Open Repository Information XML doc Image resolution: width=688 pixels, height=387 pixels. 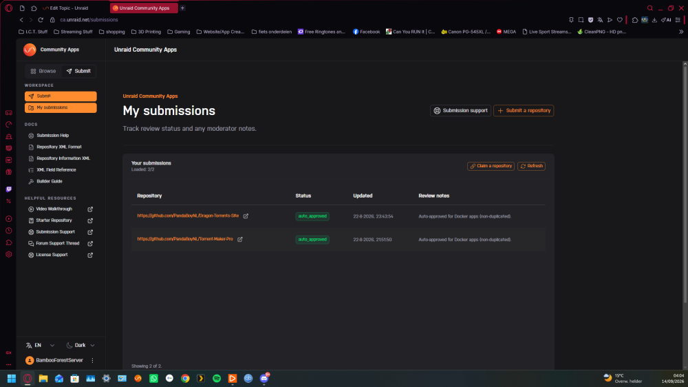(63, 158)
